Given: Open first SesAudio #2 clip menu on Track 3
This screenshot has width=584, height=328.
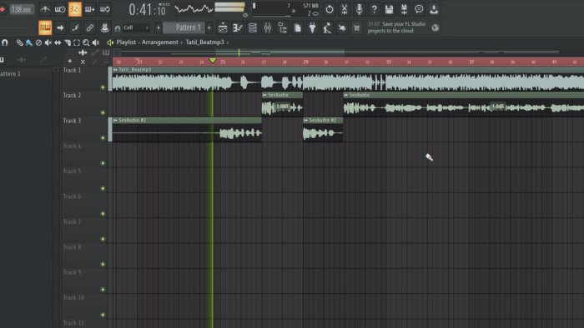Looking at the screenshot, I should click(115, 121).
